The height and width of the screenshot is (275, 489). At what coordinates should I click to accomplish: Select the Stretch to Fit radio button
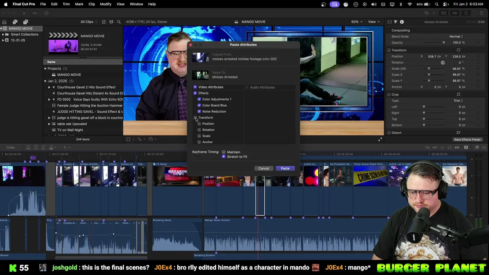click(223, 157)
